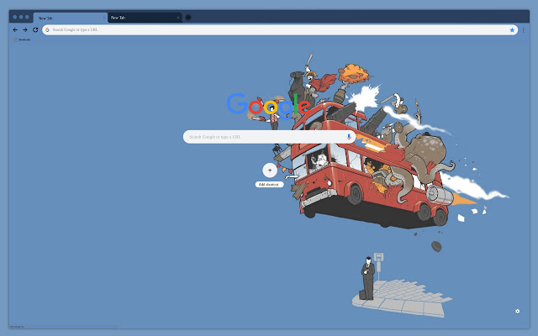Go back with the back arrow

coord(15,30)
